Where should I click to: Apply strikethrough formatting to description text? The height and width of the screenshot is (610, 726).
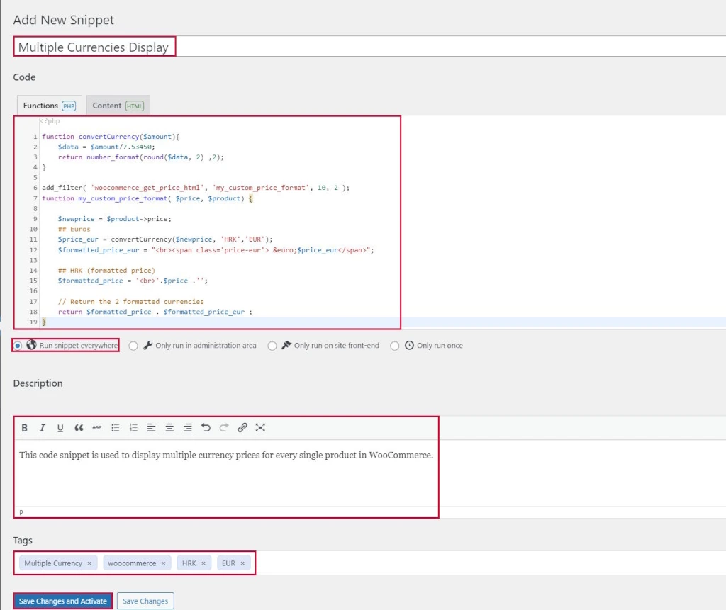[x=96, y=427]
